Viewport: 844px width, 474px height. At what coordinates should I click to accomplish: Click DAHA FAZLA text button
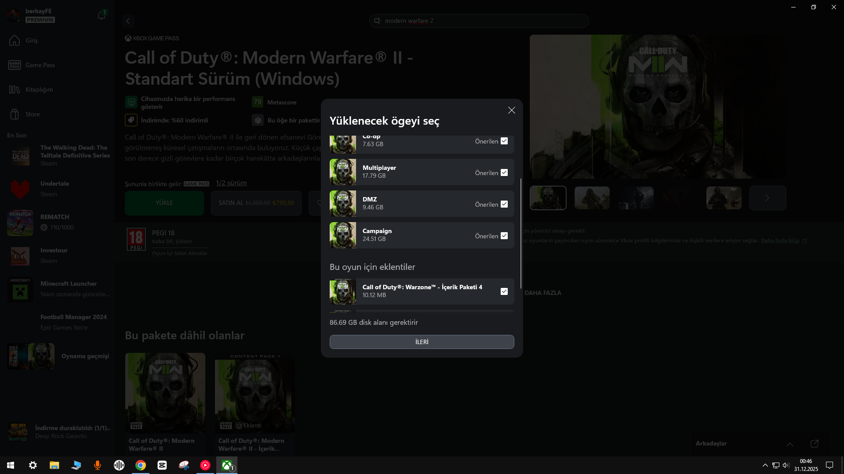click(543, 293)
